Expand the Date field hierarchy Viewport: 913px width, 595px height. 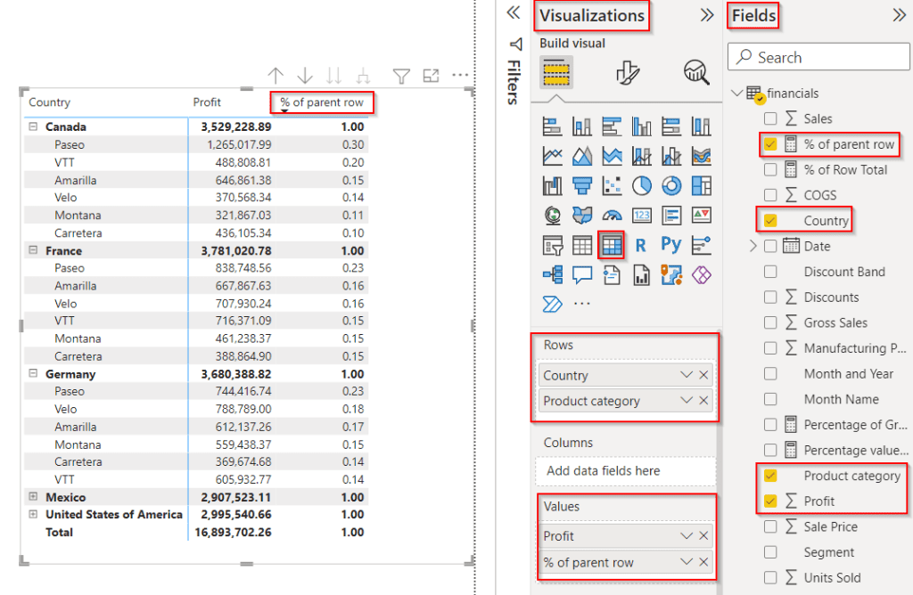coord(753,246)
